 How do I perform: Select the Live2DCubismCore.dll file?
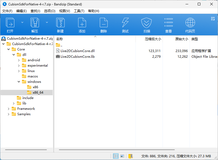[x=77, y=51]
